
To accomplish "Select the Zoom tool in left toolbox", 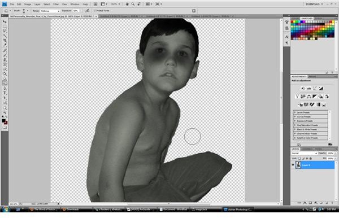I will click(5, 112).
